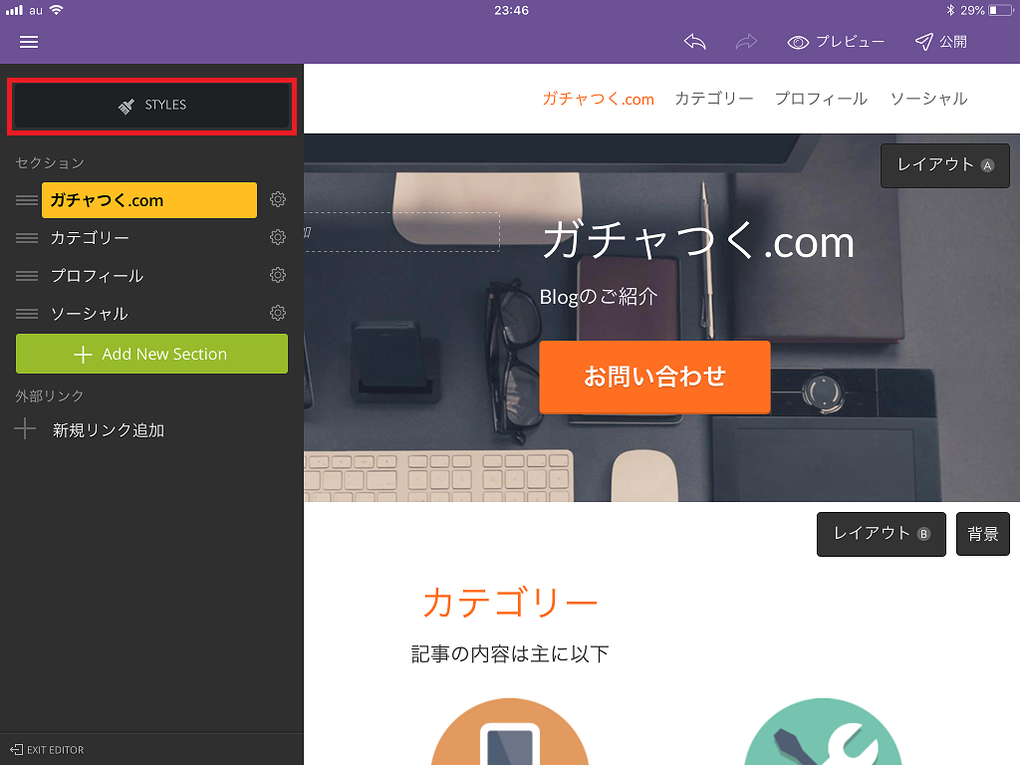Click the orange tablet circle image

pos(510,732)
